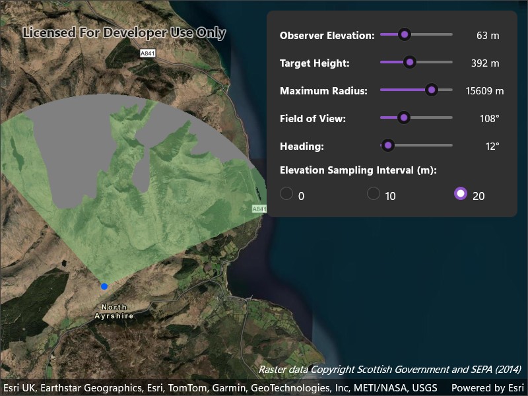The height and width of the screenshot is (396, 528).
Task: Click the 108° field of view value
Action: (x=490, y=119)
